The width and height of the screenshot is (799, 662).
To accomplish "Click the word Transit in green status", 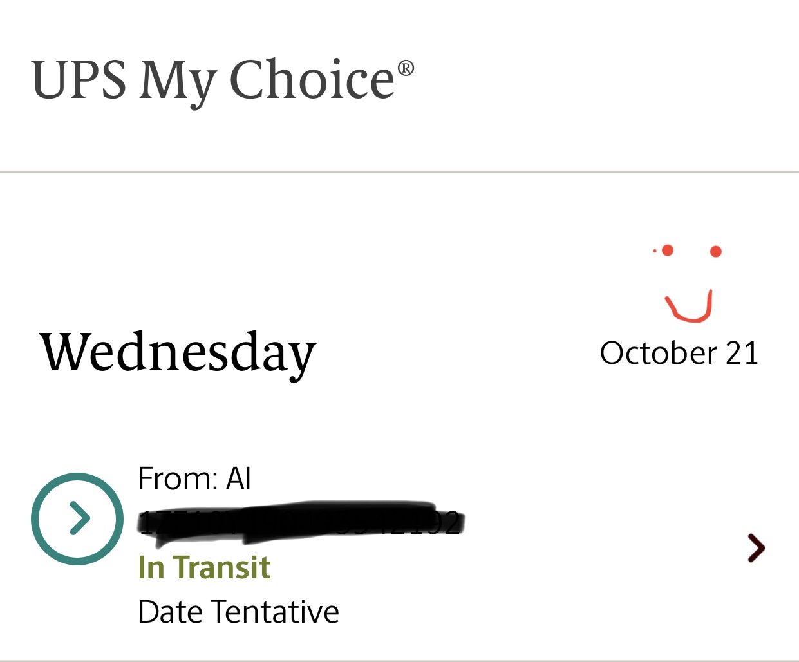I will (x=221, y=567).
